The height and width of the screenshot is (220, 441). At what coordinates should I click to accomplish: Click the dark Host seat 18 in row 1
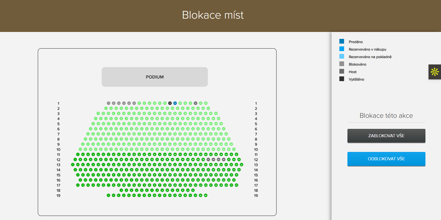coord(196,103)
